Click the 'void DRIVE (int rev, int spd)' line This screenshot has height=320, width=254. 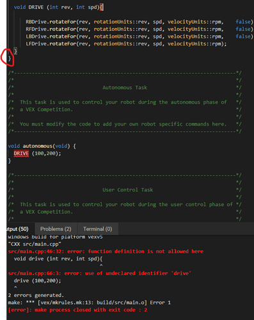point(59,7)
